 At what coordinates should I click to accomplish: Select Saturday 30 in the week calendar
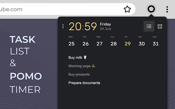point(142,41)
